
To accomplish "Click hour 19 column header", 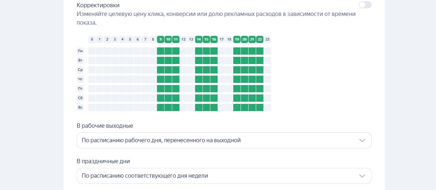I will click(x=237, y=39).
